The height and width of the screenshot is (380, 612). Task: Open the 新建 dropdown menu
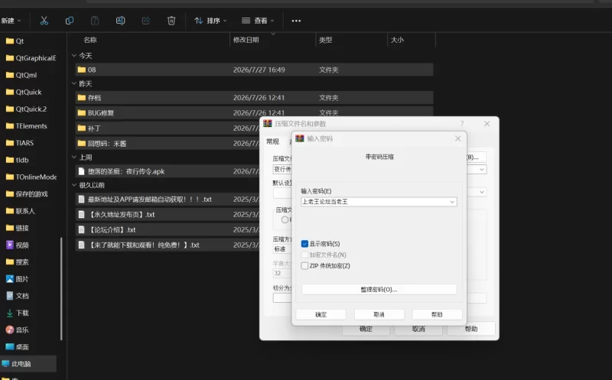[x=11, y=21]
